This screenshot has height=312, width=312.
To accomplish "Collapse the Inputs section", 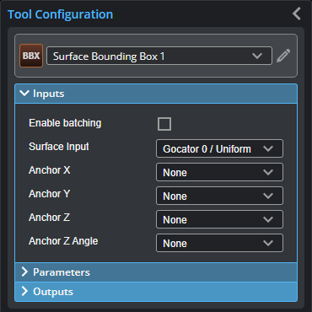I will coord(156,94).
